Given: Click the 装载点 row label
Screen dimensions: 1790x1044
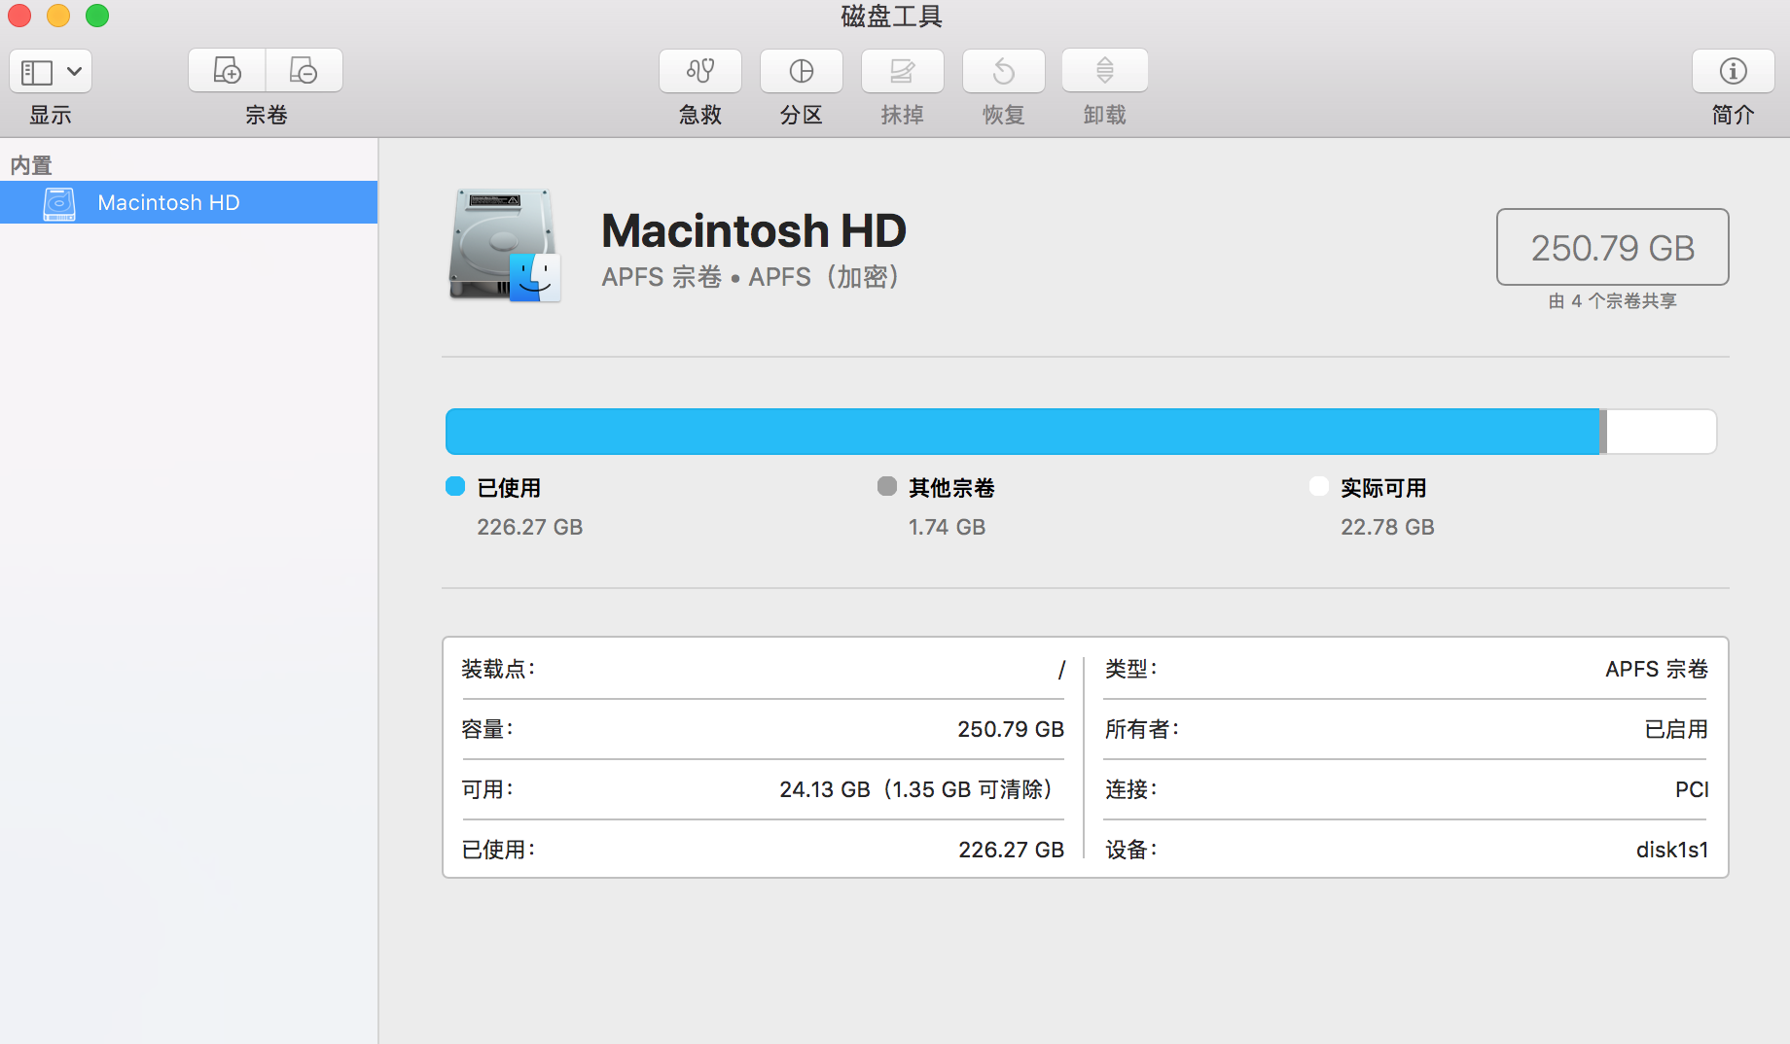Looking at the screenshot, I should coord(498,669).
